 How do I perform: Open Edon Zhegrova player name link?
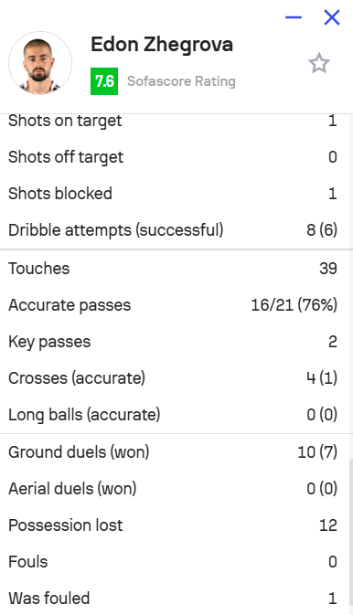(162, 45)
